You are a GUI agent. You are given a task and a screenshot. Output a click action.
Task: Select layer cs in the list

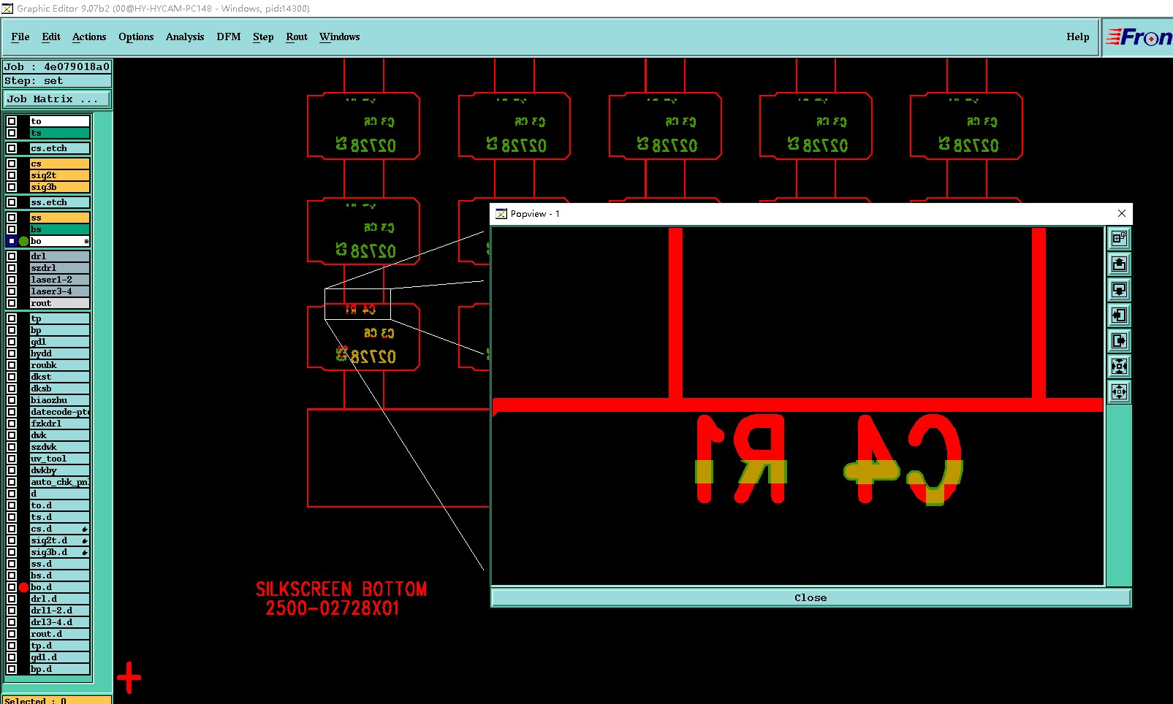coord(59,164)
